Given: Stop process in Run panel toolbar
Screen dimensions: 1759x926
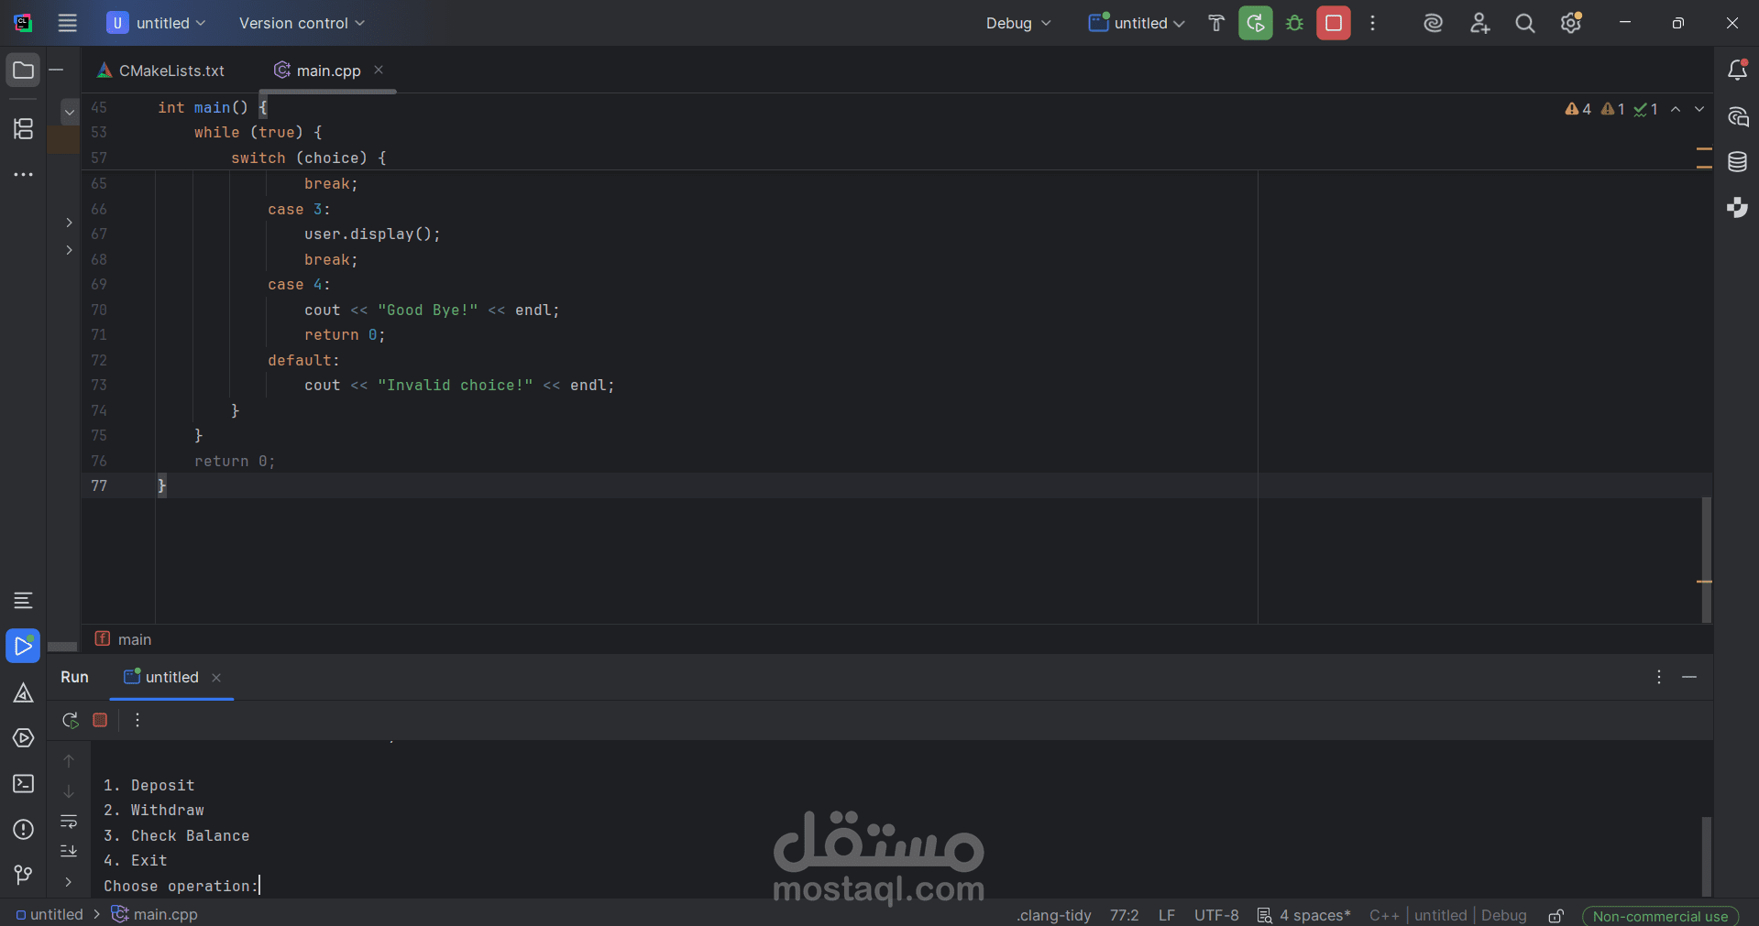Looking at the screenshot, I should click(x=100, y=720).
